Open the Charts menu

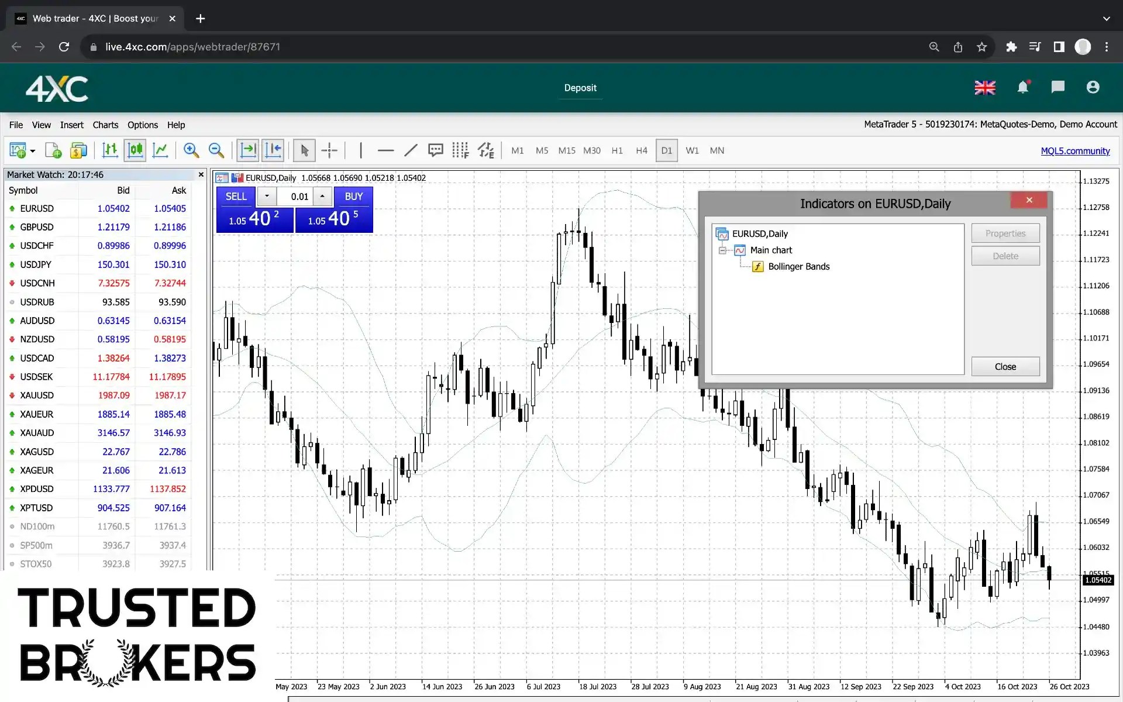tap(105, 125)
